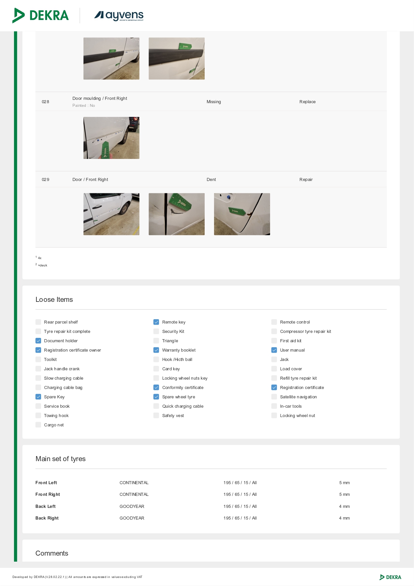Select the 028 Door moulding damage row
Screen dimensions: 414x586
(211, 102)
